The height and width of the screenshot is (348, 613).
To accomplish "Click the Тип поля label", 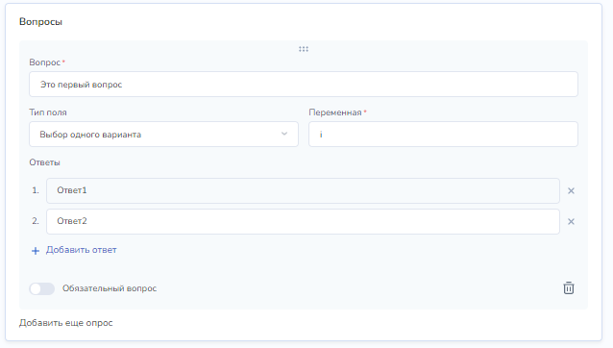I will (x=48, y=112).
